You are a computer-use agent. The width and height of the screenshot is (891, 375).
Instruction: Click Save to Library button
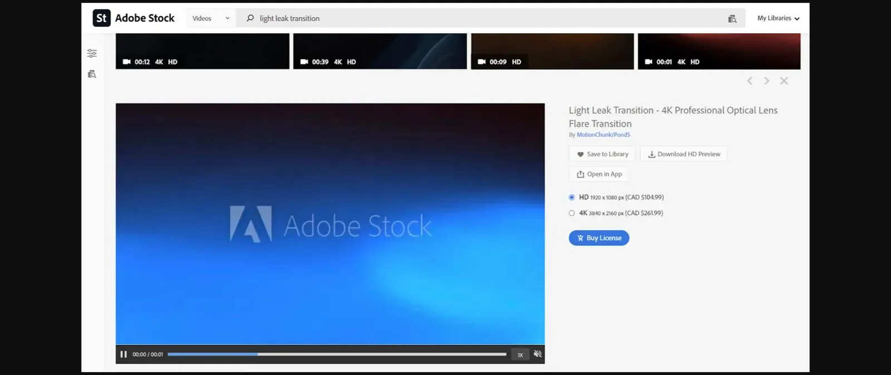pos(602,154)
